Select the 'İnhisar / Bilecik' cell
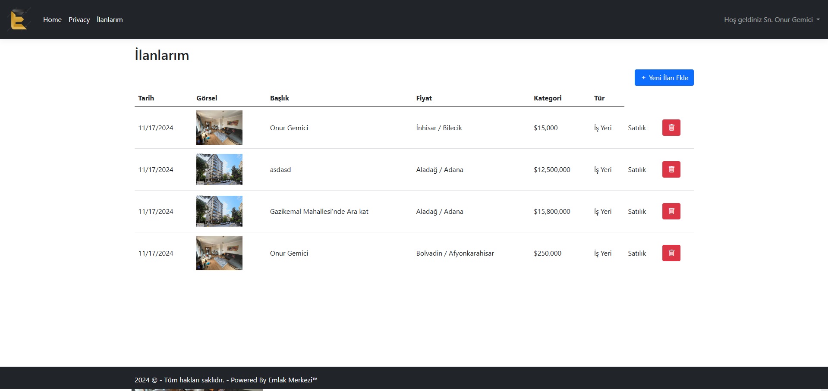828x391 pixels. click(439, 128)
